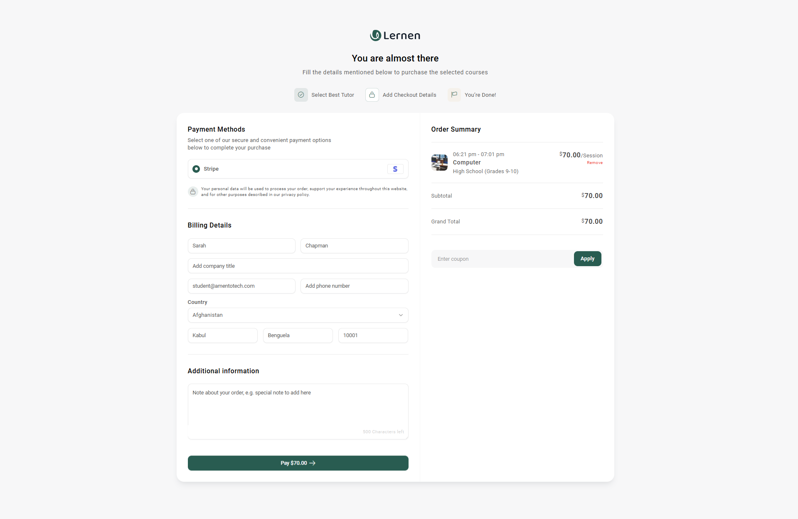Click the Stripe 'S' payment icon
Image resolution: width=798 pixels, height=519 pixels.
click(x=394, y=169)
